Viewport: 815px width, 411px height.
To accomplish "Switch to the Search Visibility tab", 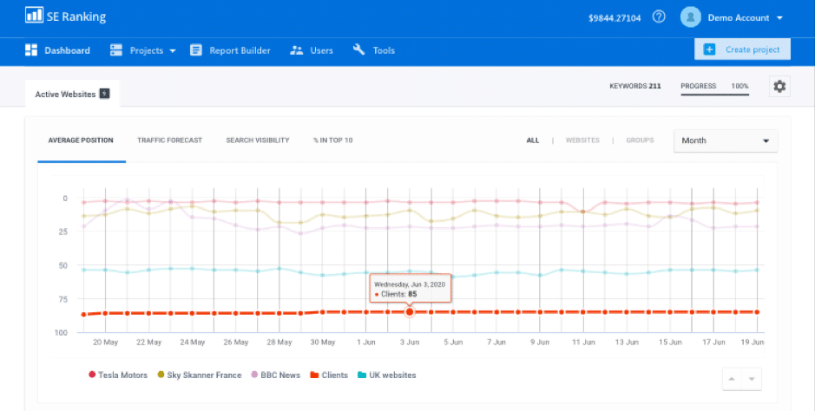I will [x=257, y=140].
